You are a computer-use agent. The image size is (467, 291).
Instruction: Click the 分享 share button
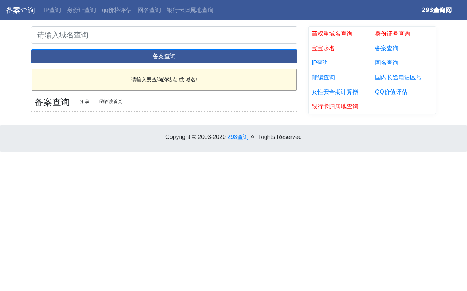pos(84,101)
